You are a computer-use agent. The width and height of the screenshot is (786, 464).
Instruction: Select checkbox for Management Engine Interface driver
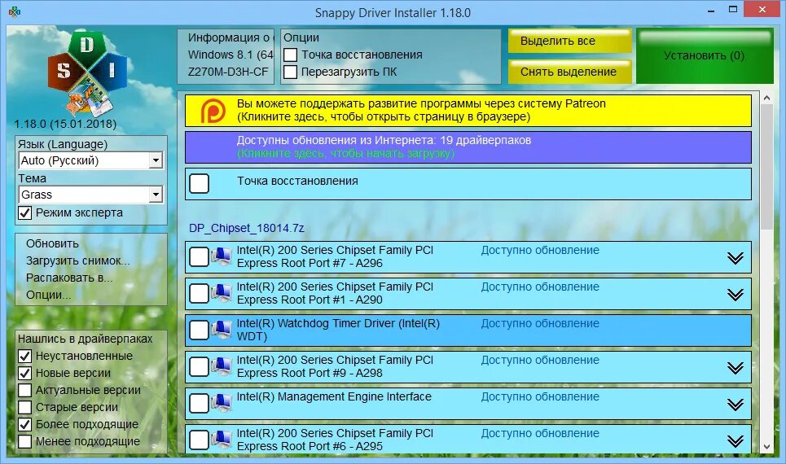(x=199, y=403)
